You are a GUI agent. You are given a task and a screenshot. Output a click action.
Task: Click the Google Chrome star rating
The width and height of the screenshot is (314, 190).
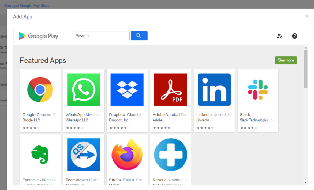[31, 128]
